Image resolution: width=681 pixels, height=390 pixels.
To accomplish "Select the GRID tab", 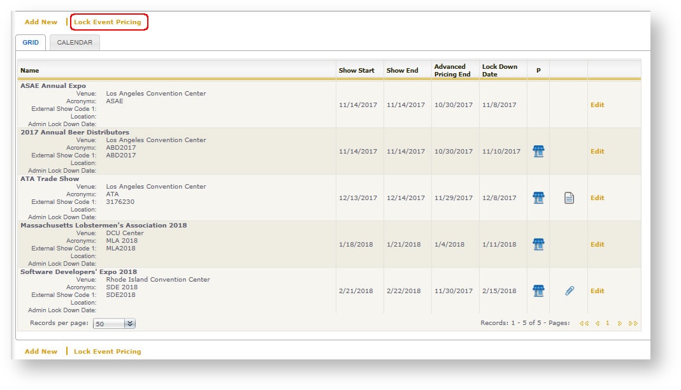I will coord(31,43).
